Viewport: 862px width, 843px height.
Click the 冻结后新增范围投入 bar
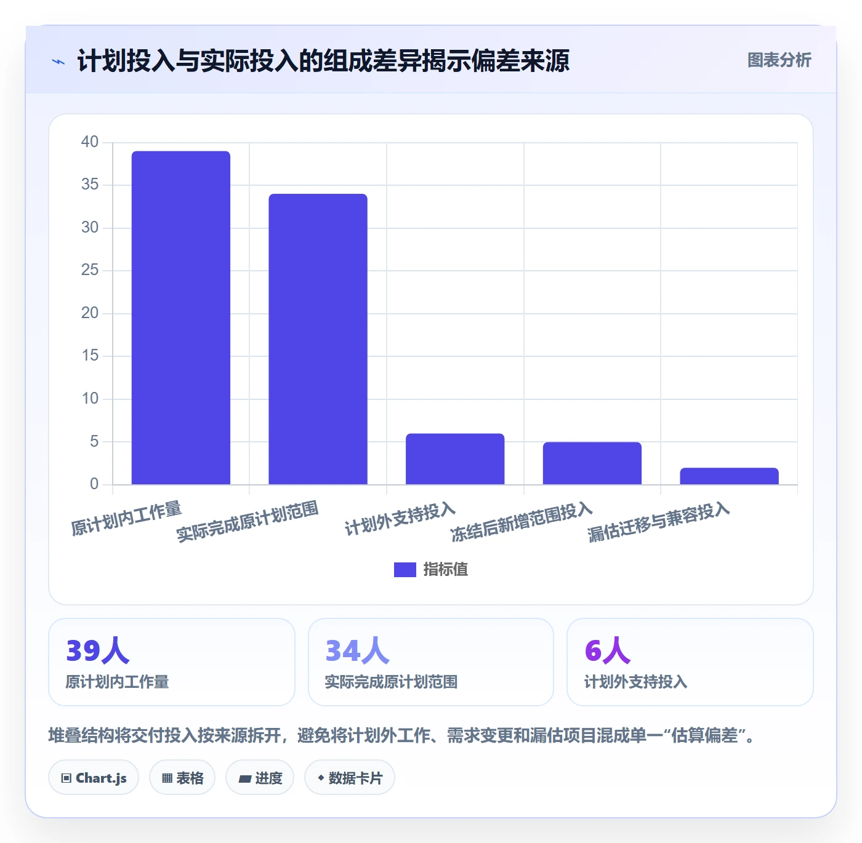(x=592, y=463)
